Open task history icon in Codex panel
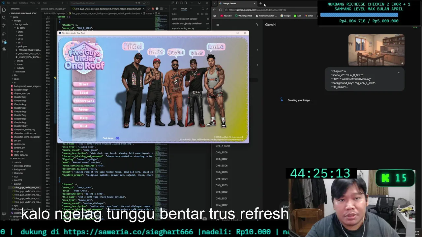422x237 pixels. pos(198,14)
